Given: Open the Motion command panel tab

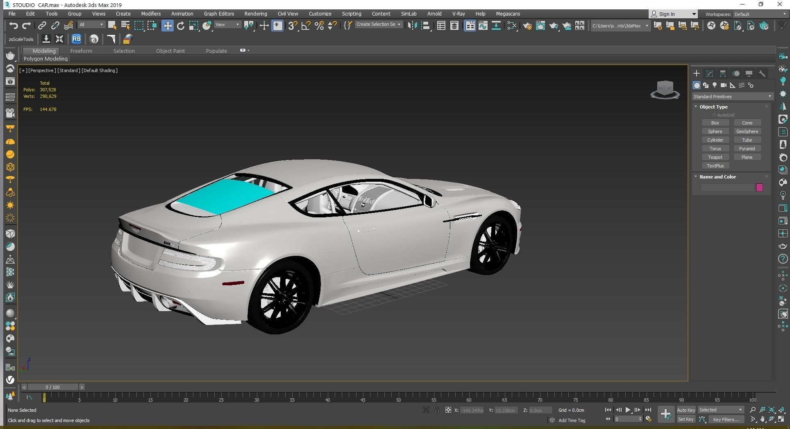Looking at the screenshot, I should point(736,74).
